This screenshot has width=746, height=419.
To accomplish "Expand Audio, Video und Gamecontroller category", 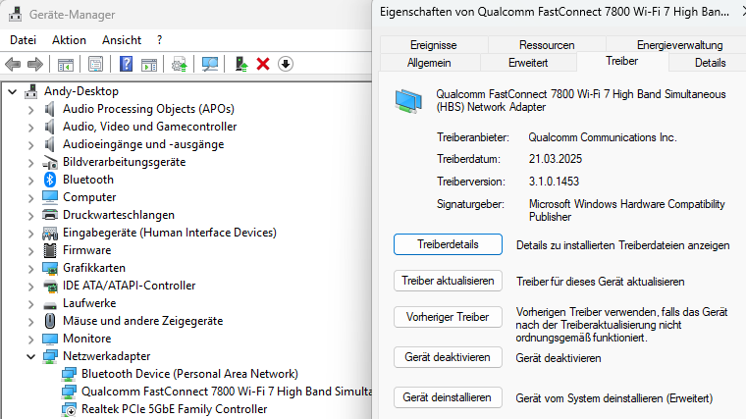I will [31, 127].
